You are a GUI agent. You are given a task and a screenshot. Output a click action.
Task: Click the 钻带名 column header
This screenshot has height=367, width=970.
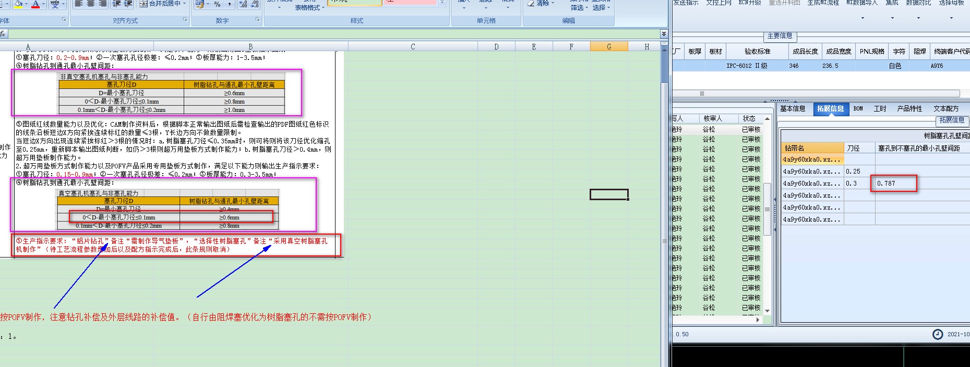tap(812, 148)
